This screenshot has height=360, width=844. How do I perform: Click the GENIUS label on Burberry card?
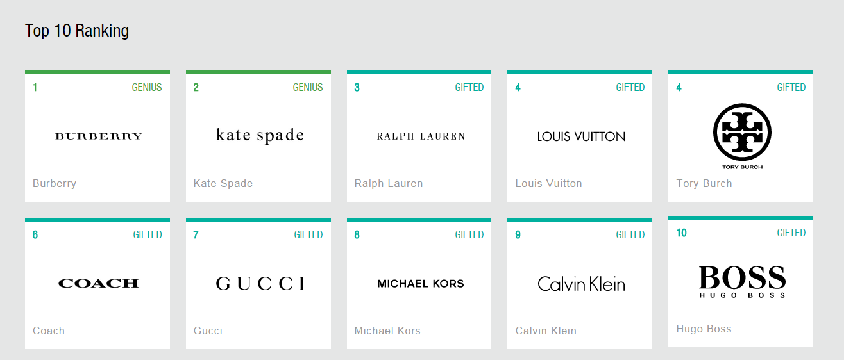(147, 87)
